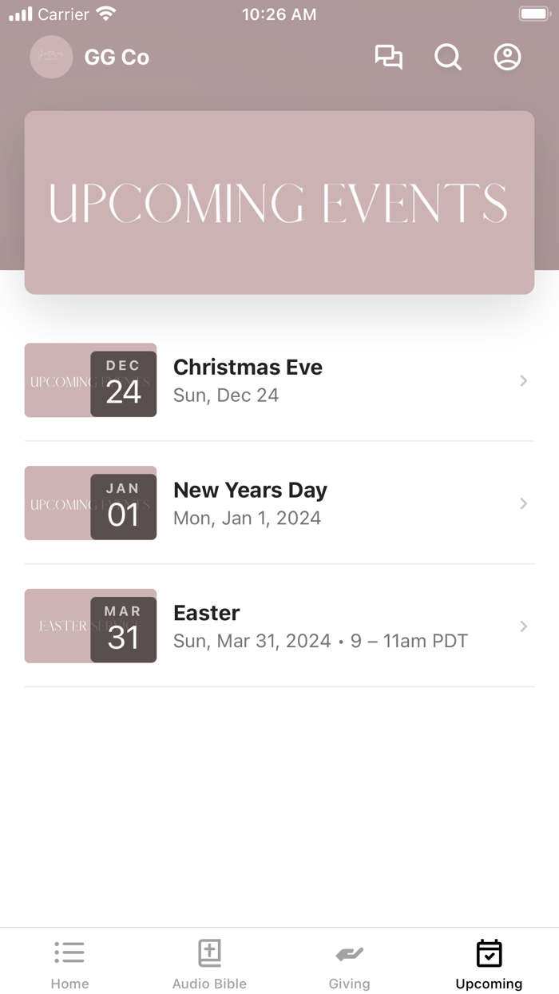Viewport: 559px width, 994px height.
Task: Select the Upcoming calendar icon
Action: pos(489,952)
